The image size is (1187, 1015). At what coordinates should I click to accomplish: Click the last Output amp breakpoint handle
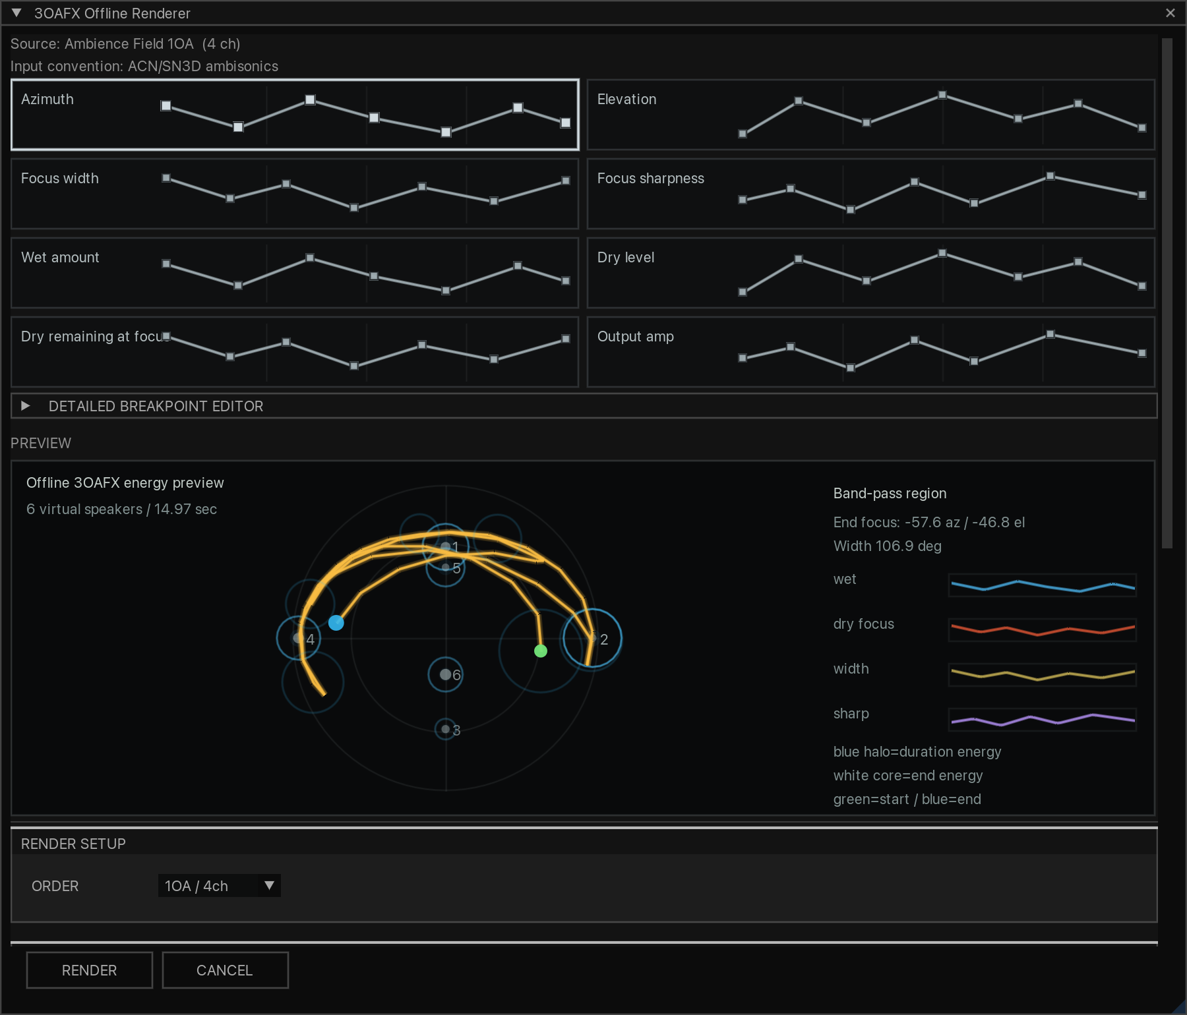pos(1142,353)
